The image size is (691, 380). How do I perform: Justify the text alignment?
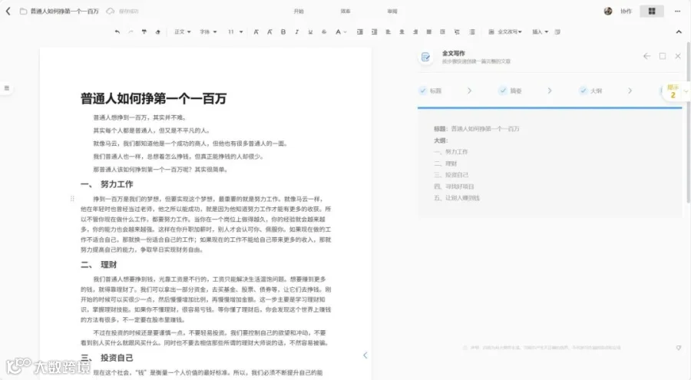point(428,31)
